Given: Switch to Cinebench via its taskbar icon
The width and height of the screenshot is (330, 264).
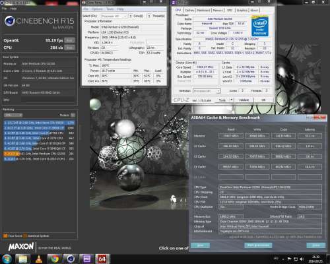Looking at the screenshot, I should (x=71, y=259).
